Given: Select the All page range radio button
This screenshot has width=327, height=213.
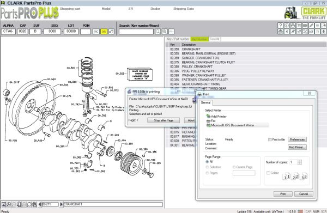Looking at the screenshot, I should pos(207,162).
